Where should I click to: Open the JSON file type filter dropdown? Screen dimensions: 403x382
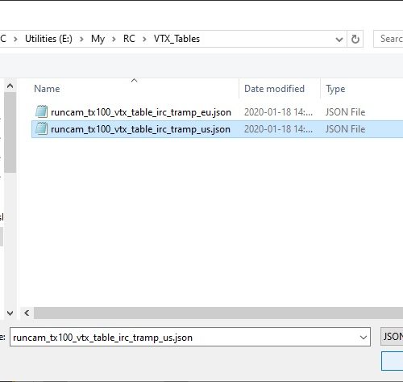(393, 337)
